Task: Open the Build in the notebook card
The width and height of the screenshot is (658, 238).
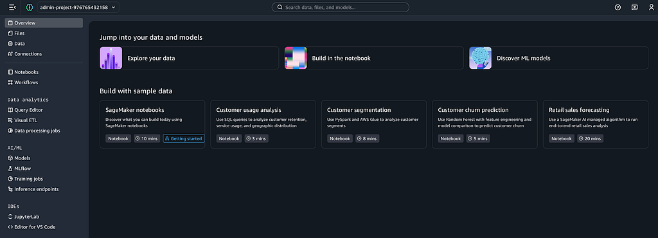Action: [x=374, y=58]
